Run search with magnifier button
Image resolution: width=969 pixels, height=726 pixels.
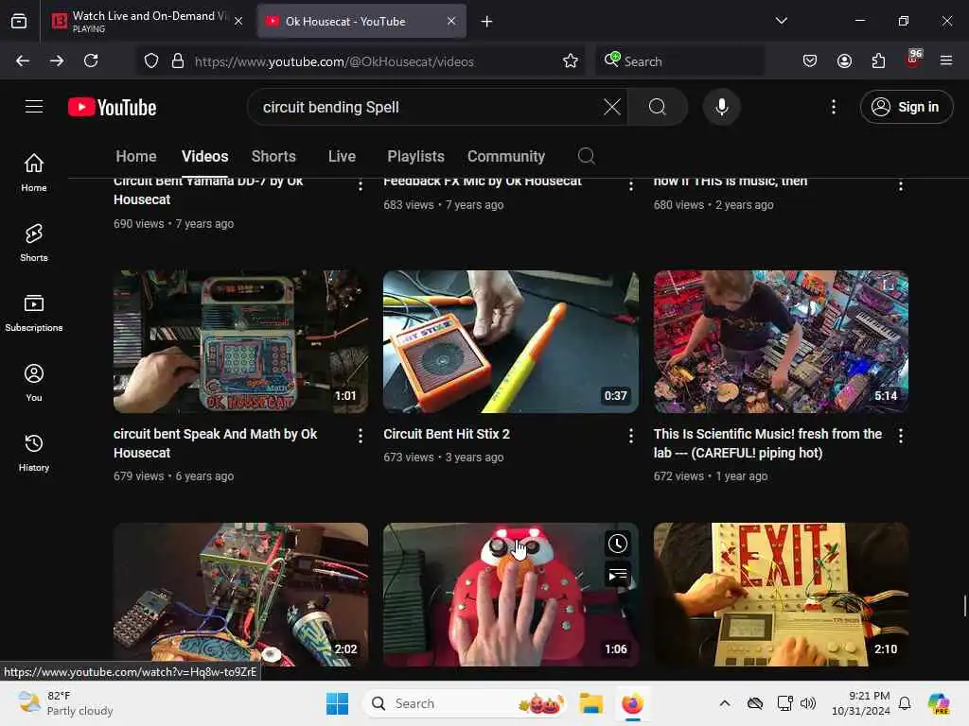[x=658, y=107]
